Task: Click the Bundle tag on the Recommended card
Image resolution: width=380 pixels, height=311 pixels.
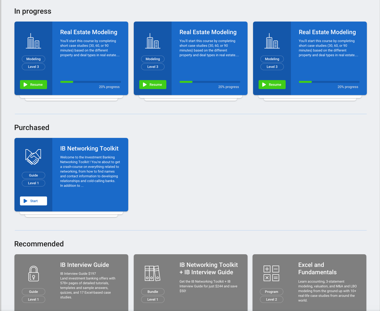Action: [153, 292]
